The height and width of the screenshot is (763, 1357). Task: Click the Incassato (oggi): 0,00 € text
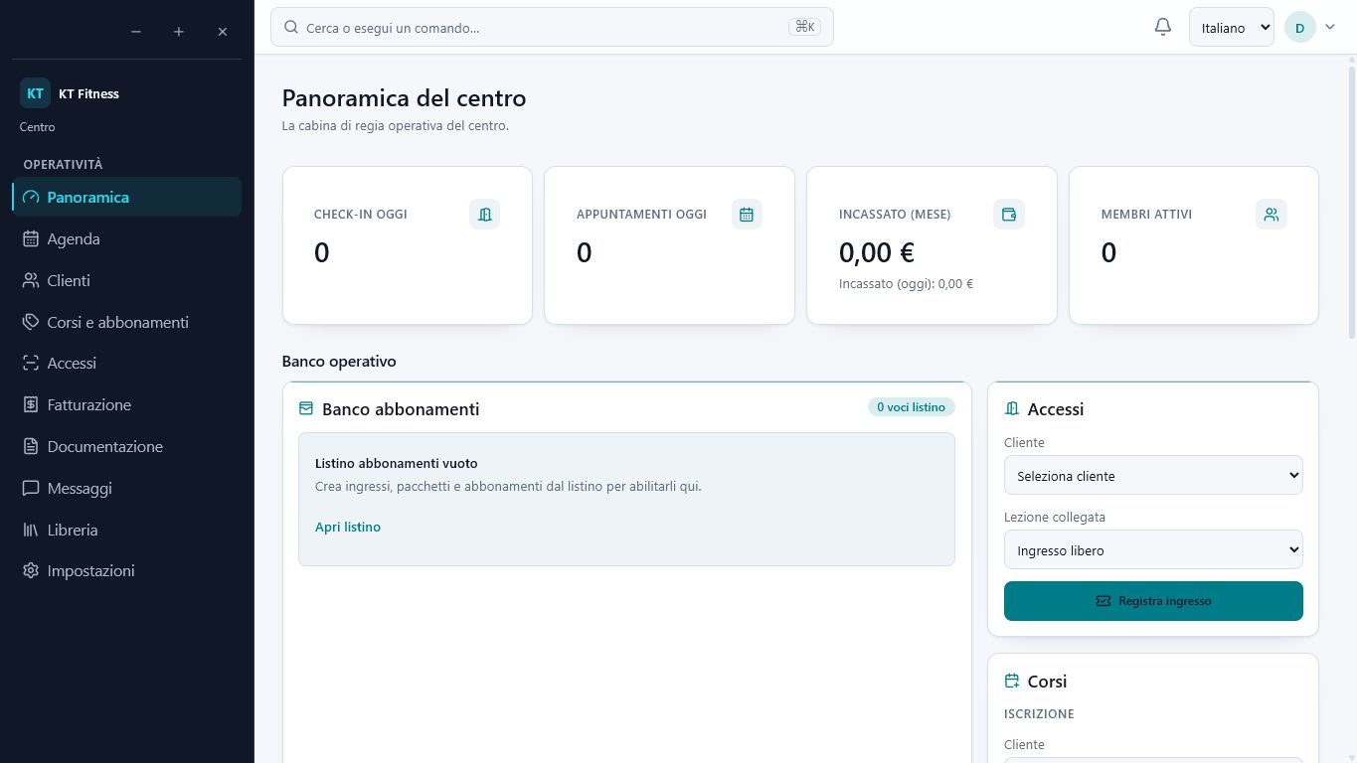906,283
